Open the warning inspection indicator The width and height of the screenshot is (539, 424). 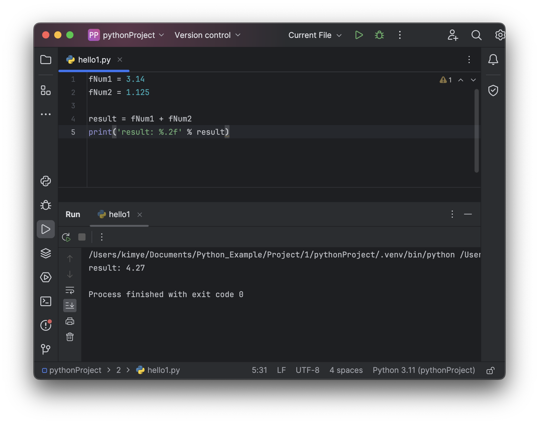click(446, 80)
